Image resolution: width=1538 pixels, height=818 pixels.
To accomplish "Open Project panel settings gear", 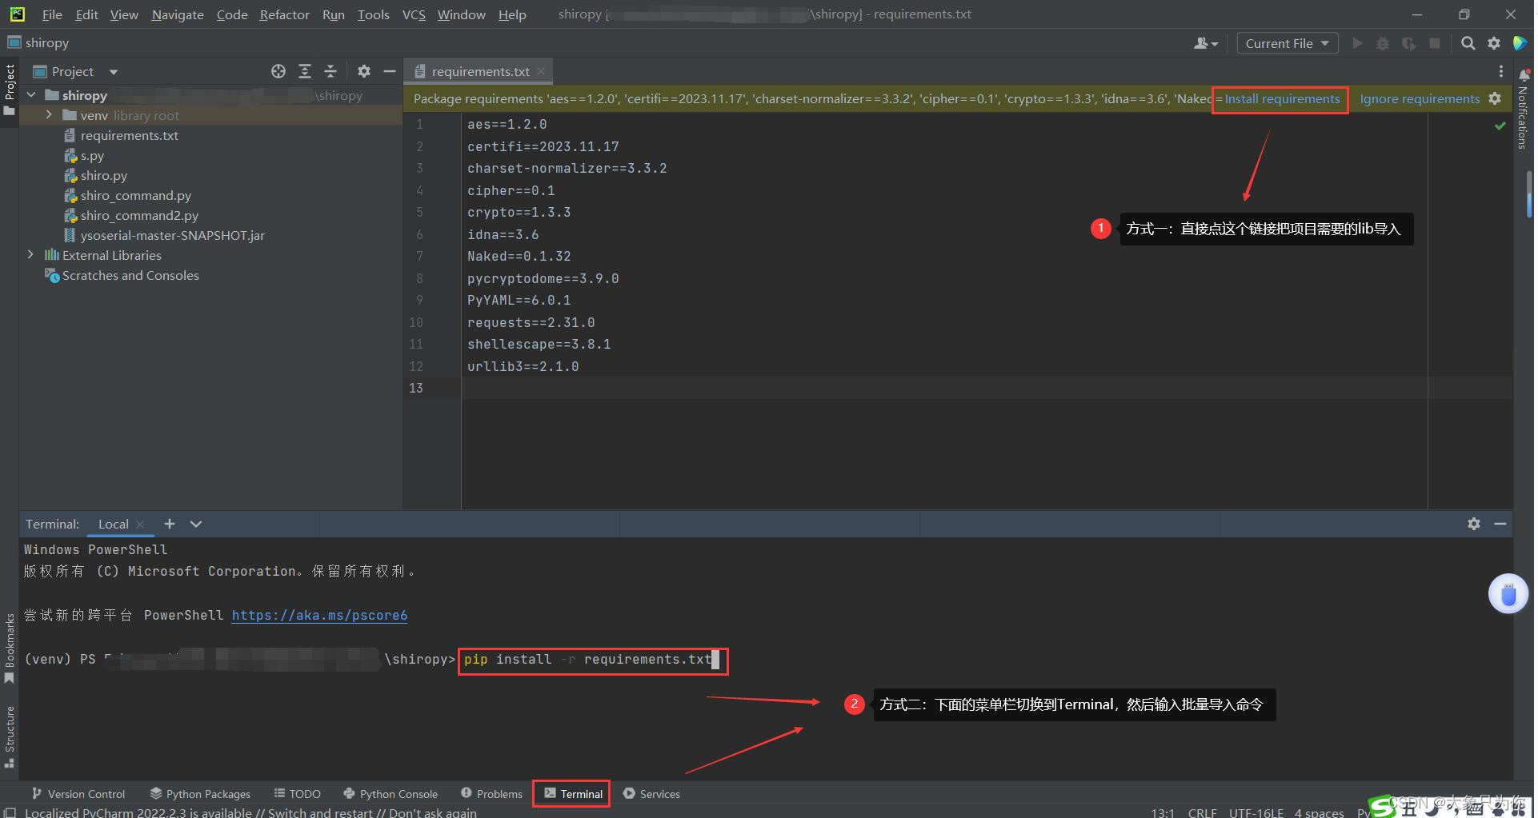I will coord(364,71).
